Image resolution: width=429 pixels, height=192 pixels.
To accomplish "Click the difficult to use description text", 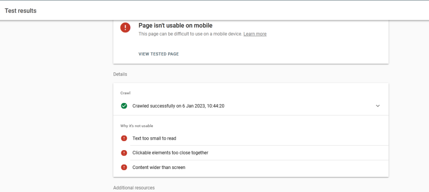I will point(190,34).
